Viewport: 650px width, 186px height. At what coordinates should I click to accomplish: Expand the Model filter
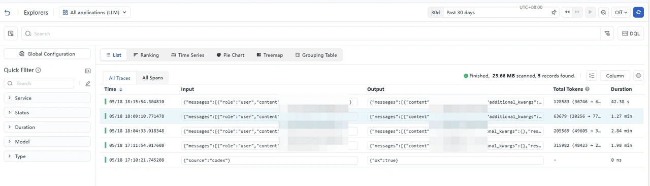[47, 142]
